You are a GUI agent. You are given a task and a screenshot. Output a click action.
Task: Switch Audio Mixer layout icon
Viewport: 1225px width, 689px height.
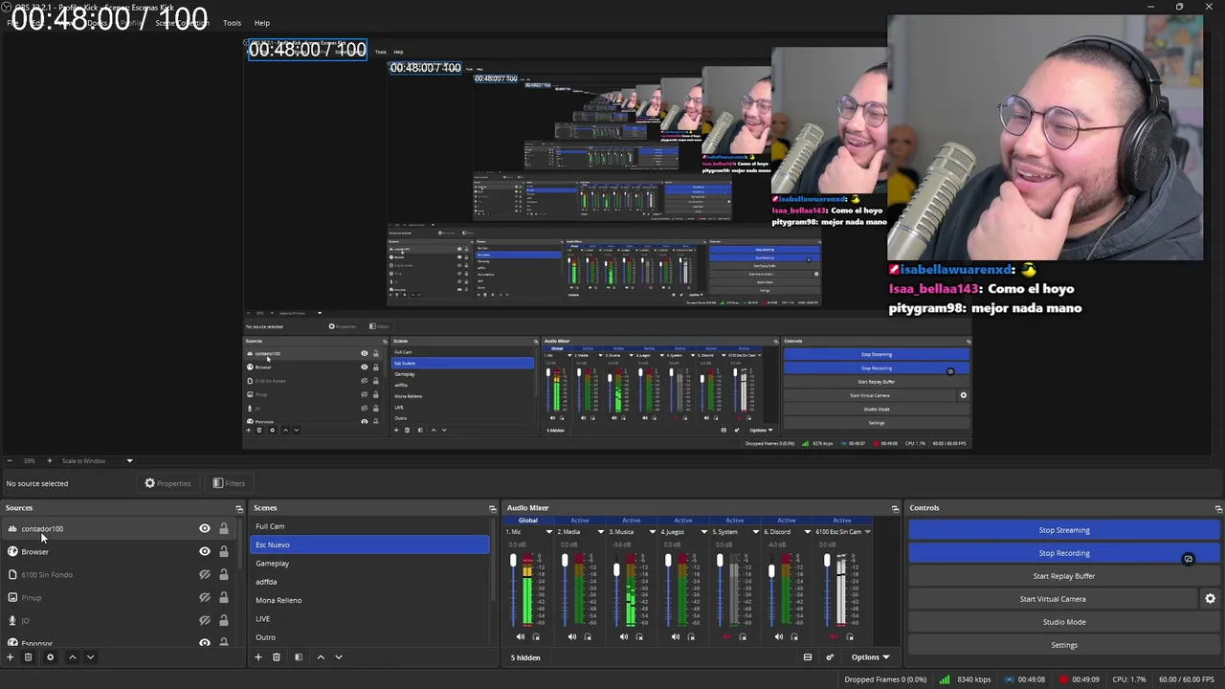tap(807, 657)
